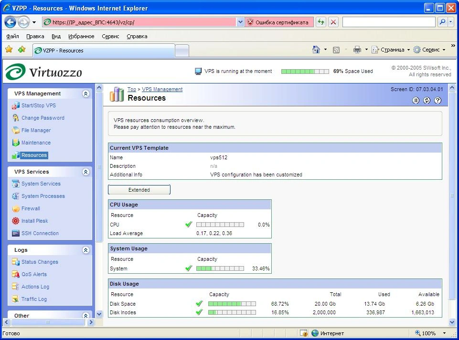Follow the Top breadcrumb link
This screenshot has height=340, width=459.
tap(132, 89)
